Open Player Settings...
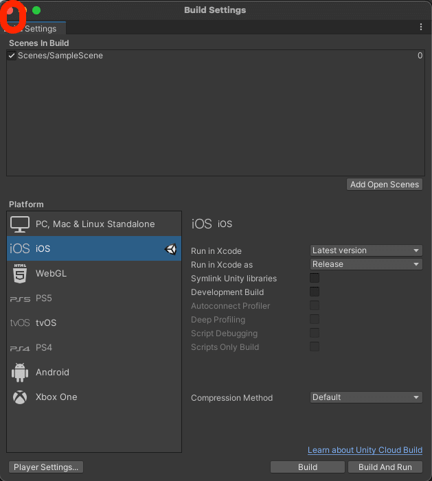The height and width of the screenshot is (481, 432). (46, 467)
